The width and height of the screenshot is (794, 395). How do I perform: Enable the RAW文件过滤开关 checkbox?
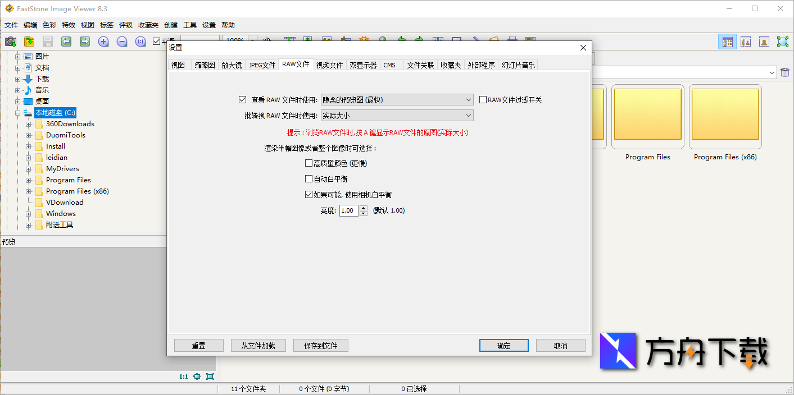click(482, 99)
